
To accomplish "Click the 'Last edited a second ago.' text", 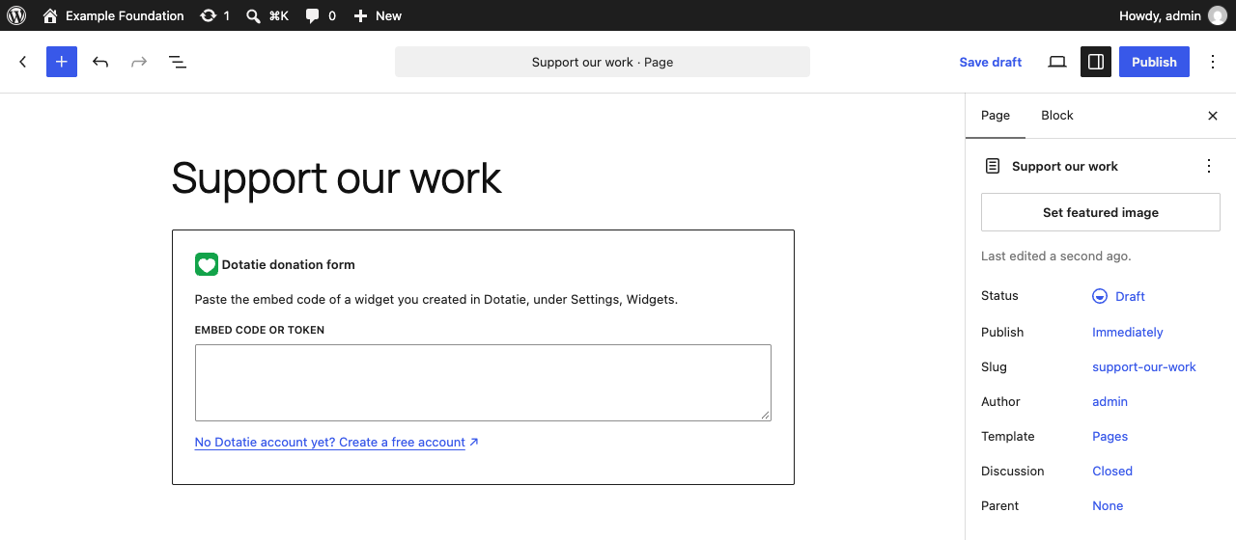I will pos(1056,256).
